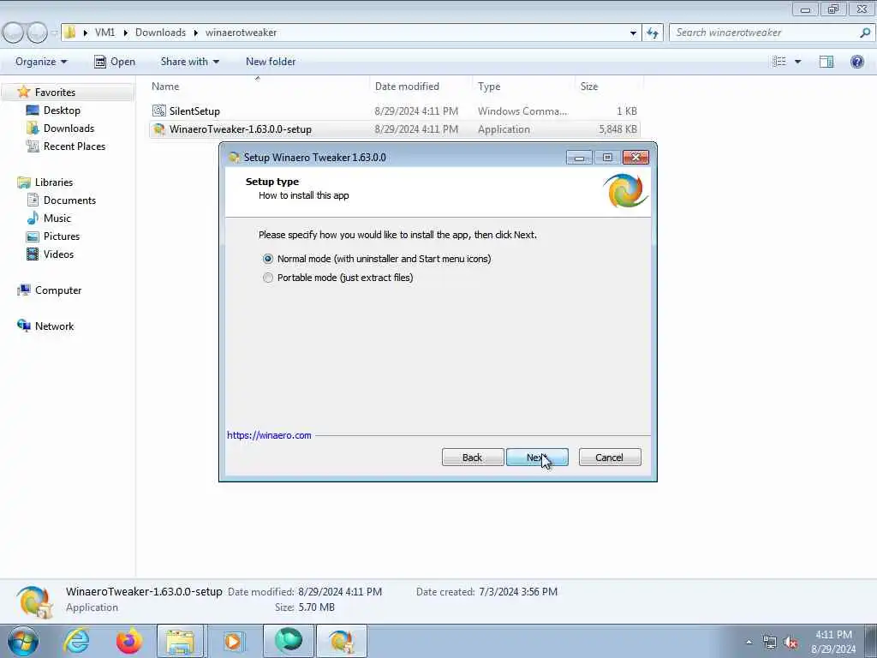Navigate forward with Explorer forward button
Image resolution: width=877 pixels, height=658 pixels.
[x=37, y=33]
